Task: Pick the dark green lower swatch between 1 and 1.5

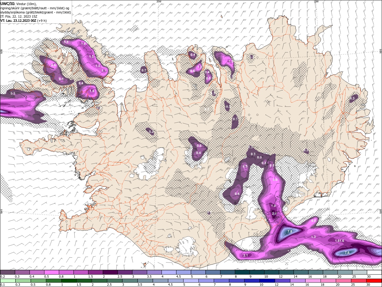Action: pos(69,281)
